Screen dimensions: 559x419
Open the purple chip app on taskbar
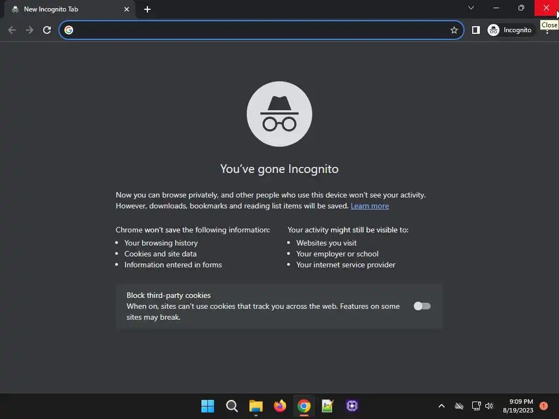pyautogui.click(x=352, y=406)
